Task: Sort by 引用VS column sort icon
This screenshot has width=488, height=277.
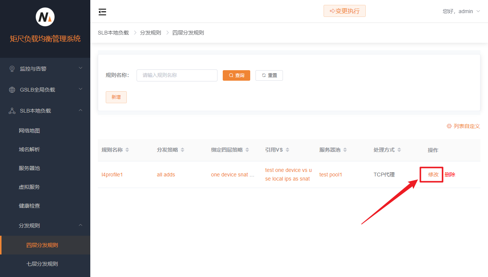Action: tap(287, 150)
